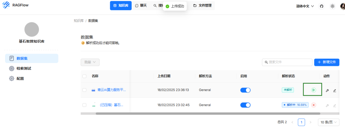
Task: Switch to the 聊天 tab
Action: click(x=141, y=5)
